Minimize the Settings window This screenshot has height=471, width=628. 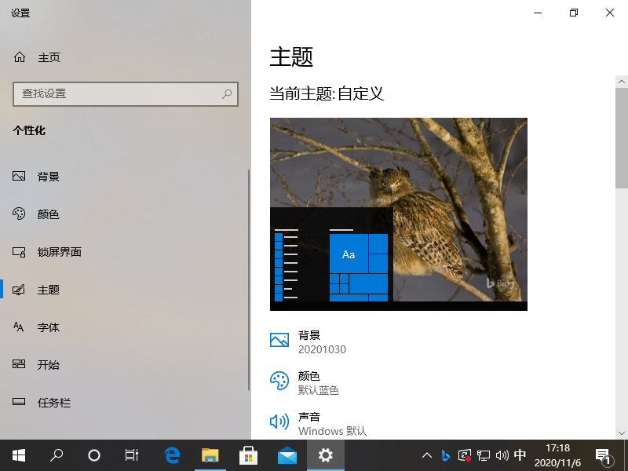538,13
